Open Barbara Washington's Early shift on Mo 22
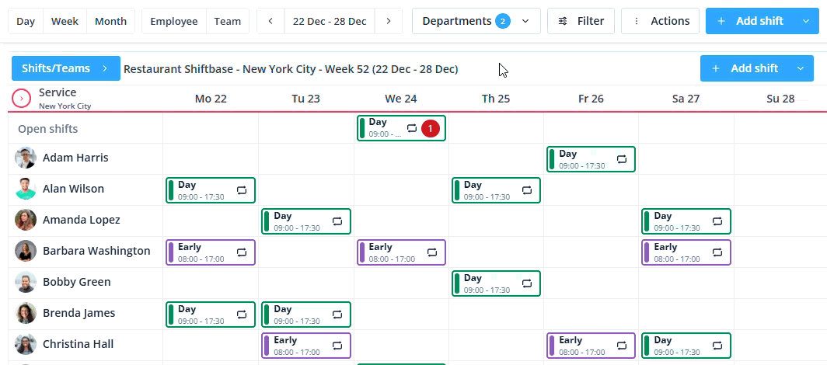This screenshot has width=827, height=365. pyautogui.click(x=211, y=252)
